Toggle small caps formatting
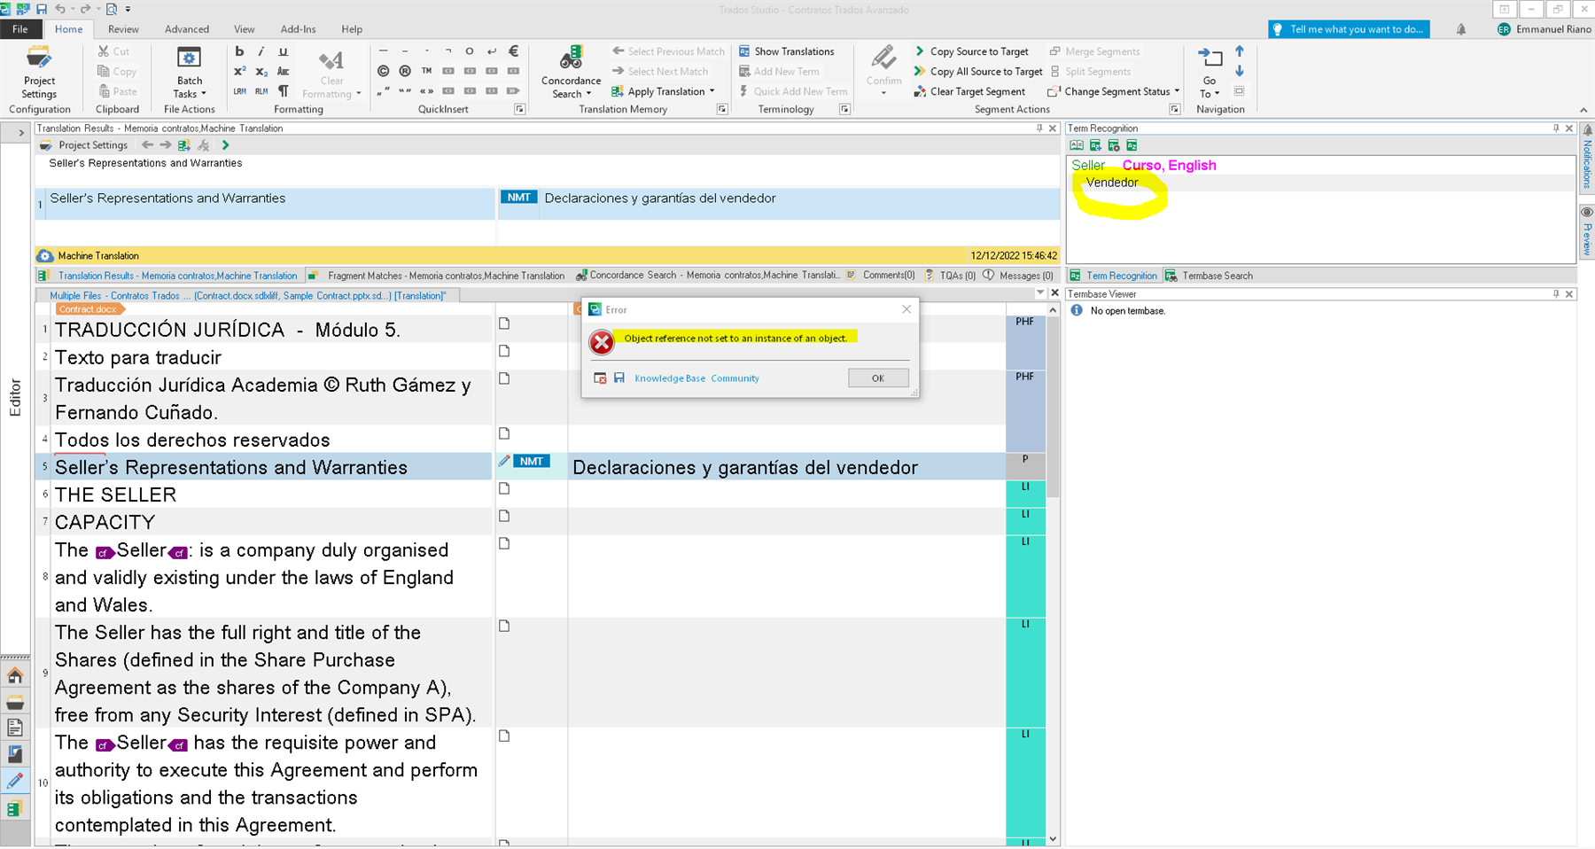This screenshot has width=1595, height=849. pos(284,71)
